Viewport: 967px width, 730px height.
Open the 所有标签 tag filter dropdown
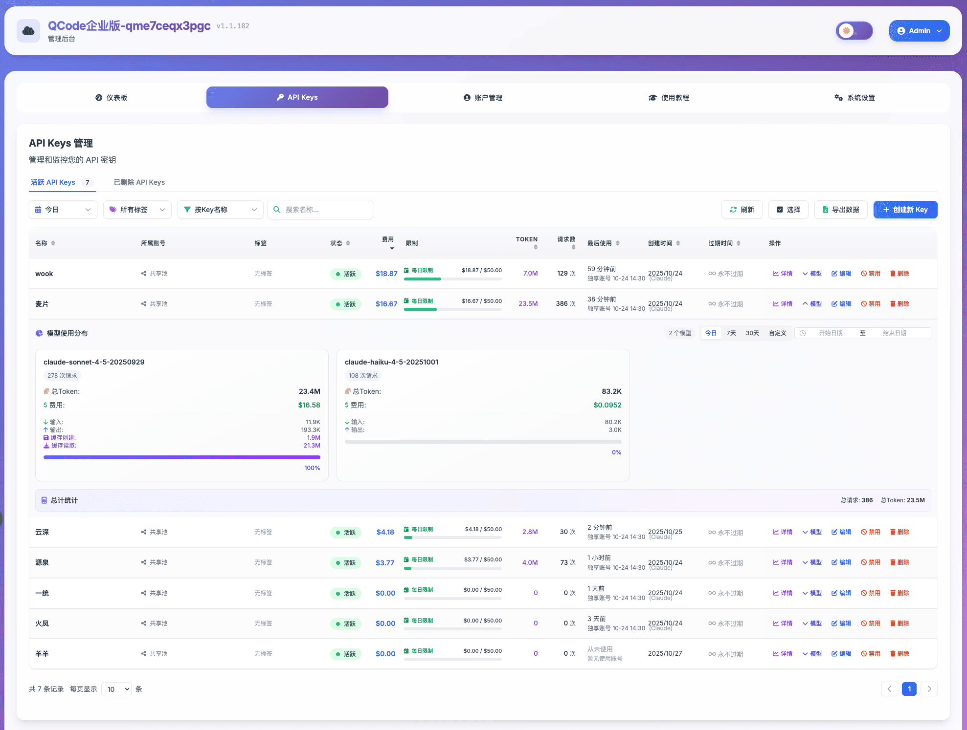137,210
